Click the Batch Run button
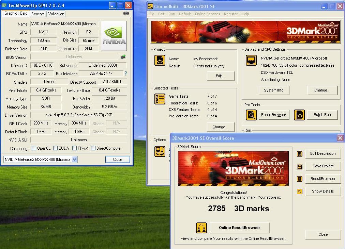345x249 pixels. [x=322, y=115]
